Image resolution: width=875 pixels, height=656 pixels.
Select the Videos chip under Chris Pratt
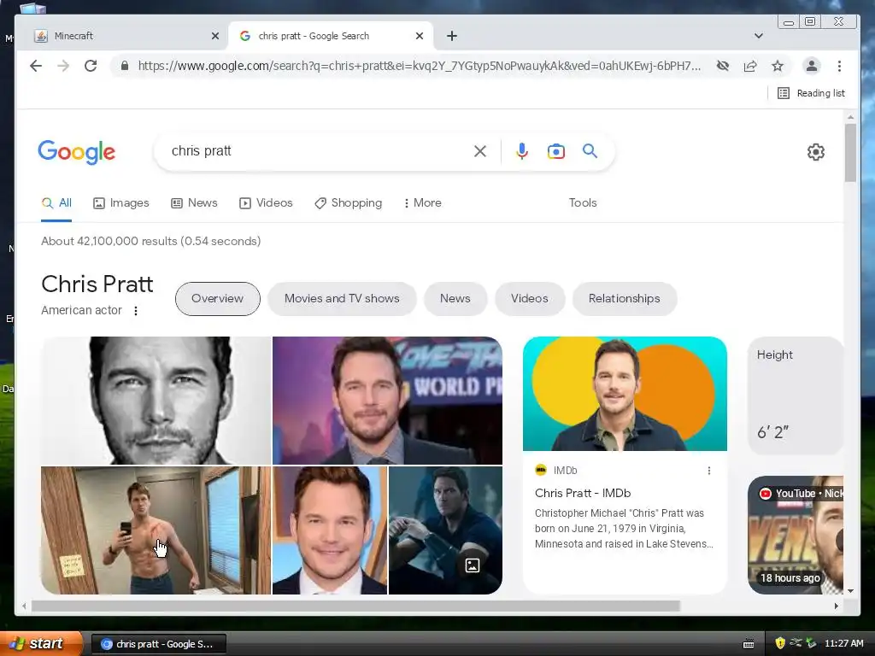point(530,298)
